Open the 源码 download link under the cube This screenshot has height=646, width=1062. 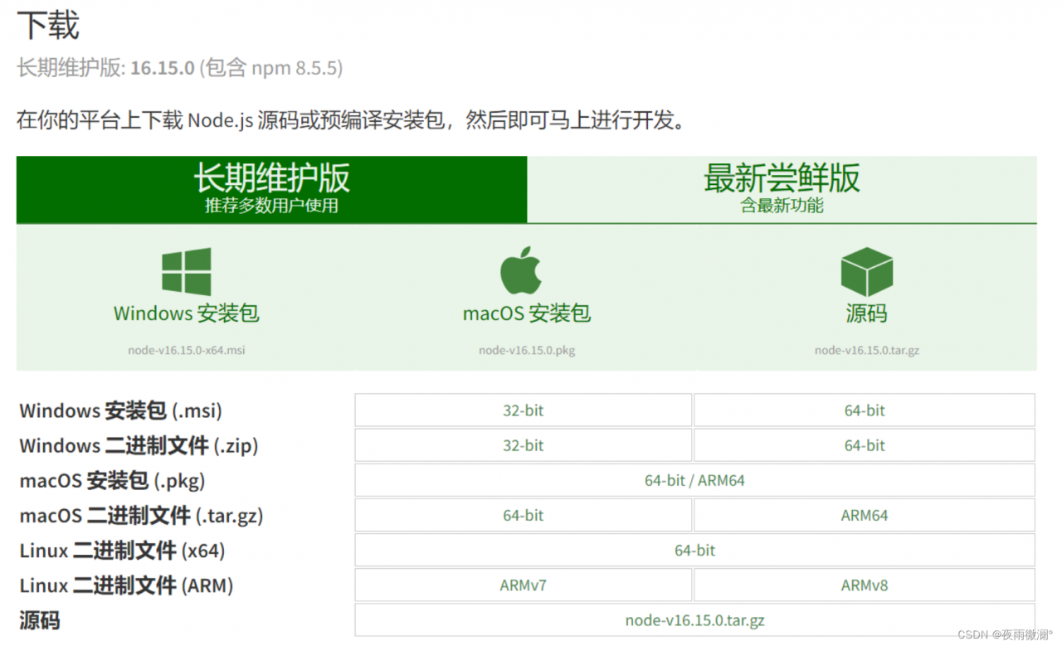click(x=866, y=313)
